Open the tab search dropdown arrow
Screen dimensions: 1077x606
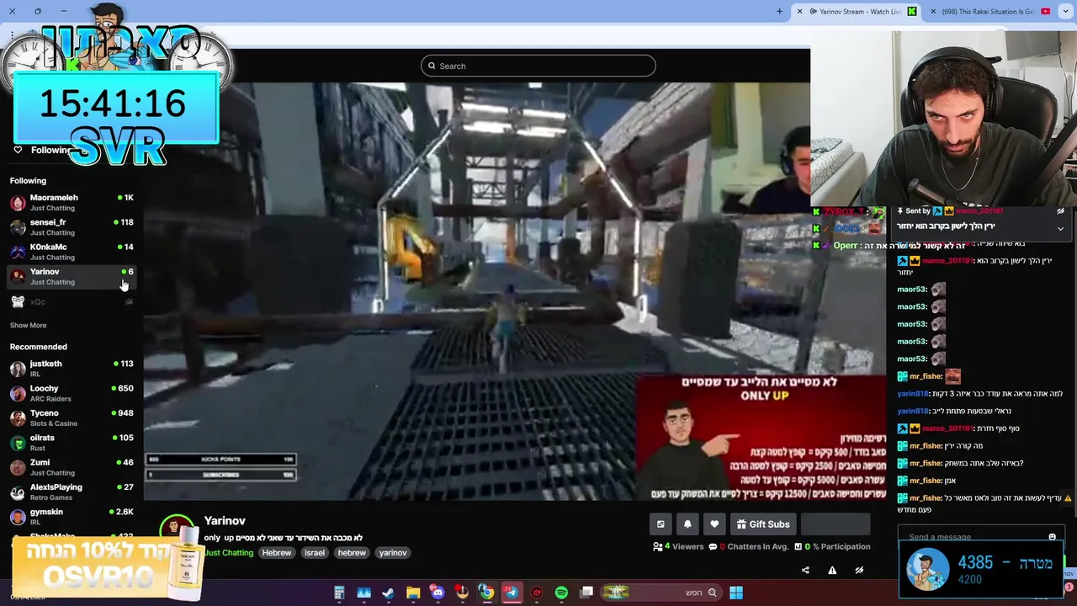[1065, 12]
